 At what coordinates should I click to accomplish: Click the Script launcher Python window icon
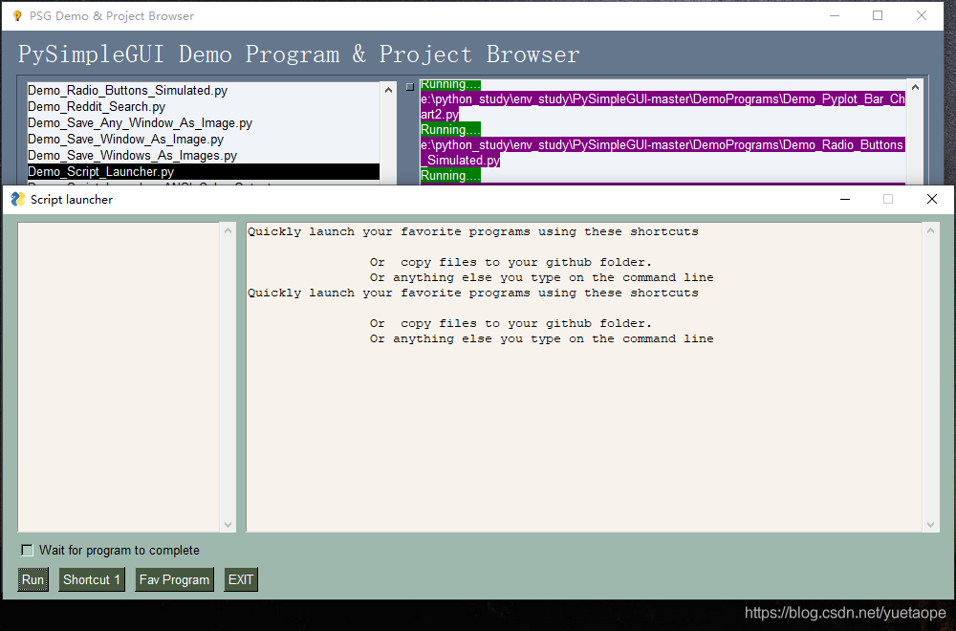pos(17,200)
